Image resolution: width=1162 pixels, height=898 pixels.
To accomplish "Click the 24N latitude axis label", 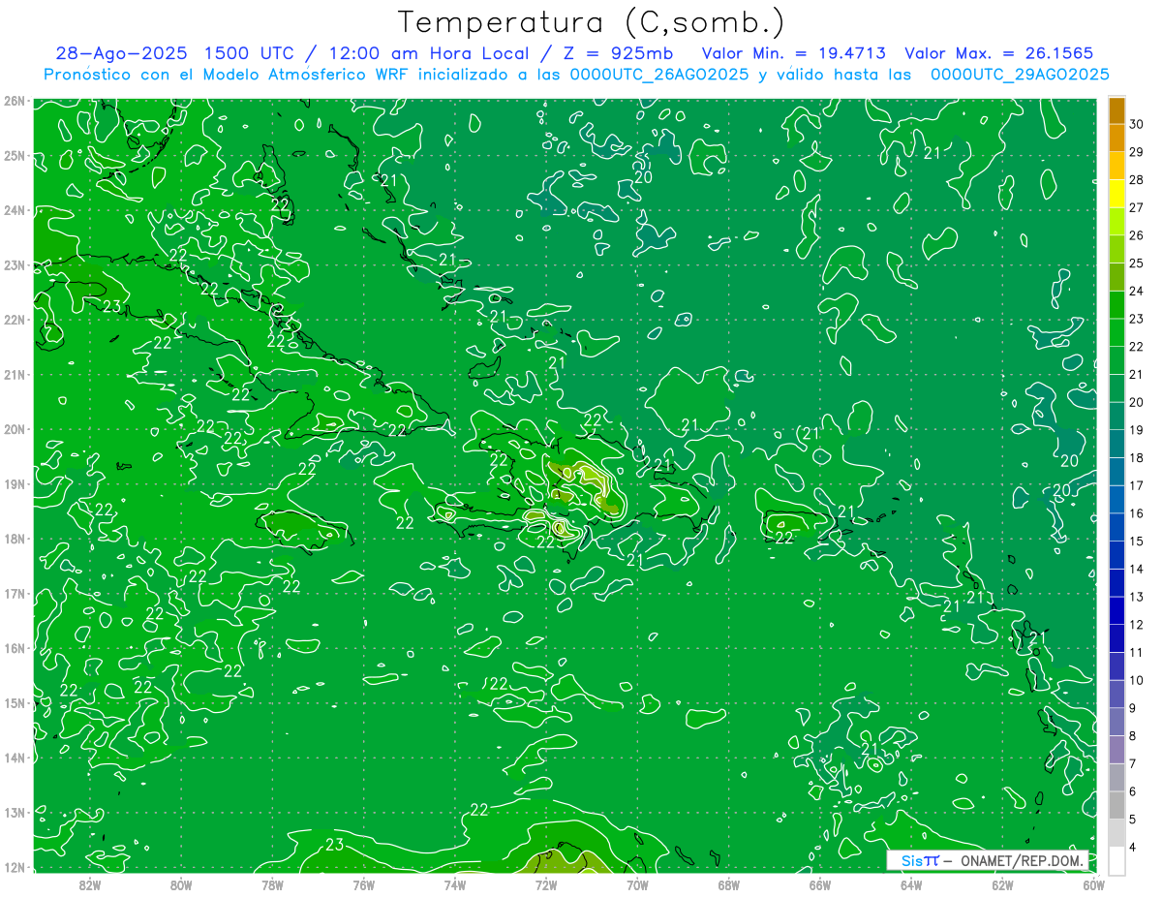I will 15,210.
